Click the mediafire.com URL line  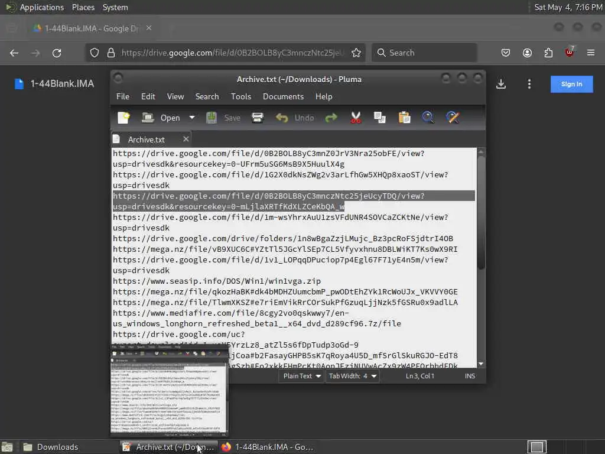point(257,318)
